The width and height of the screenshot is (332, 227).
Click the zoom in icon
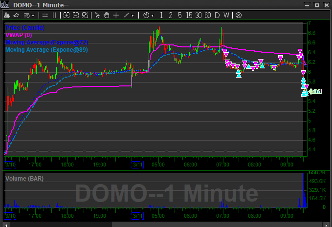66,15
